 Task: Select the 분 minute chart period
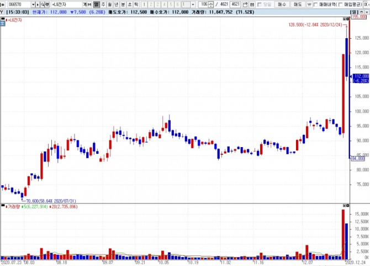point(123,4)
